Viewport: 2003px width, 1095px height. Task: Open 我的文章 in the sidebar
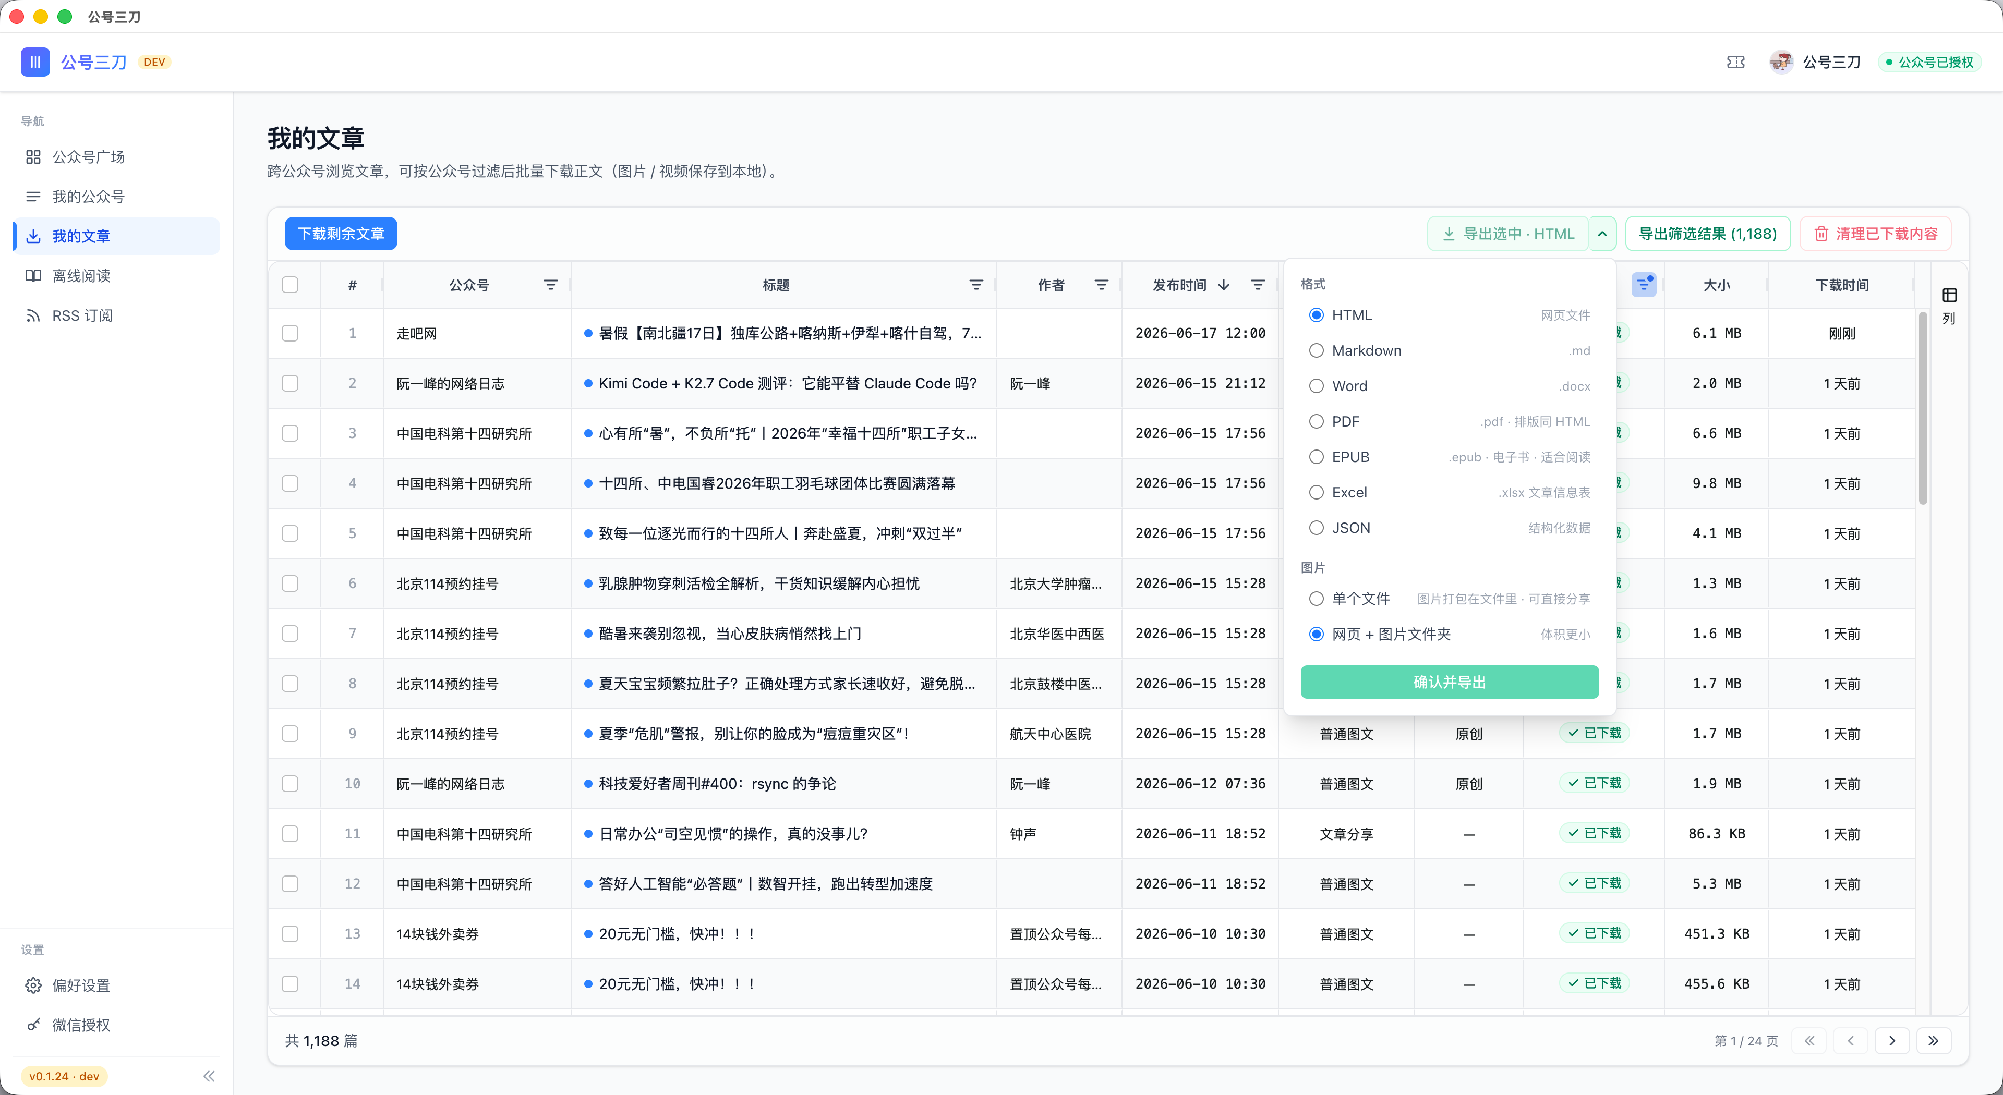click(117, 236)
